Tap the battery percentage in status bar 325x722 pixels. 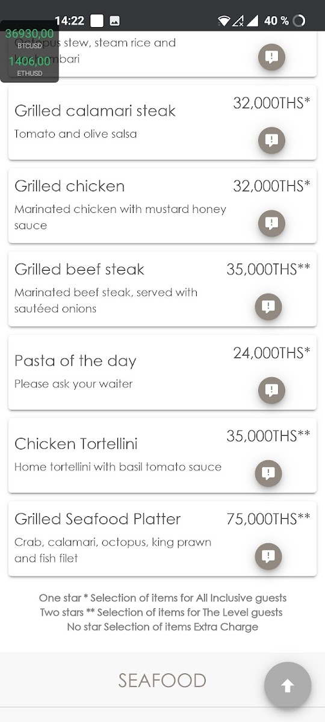click(276, 20)
